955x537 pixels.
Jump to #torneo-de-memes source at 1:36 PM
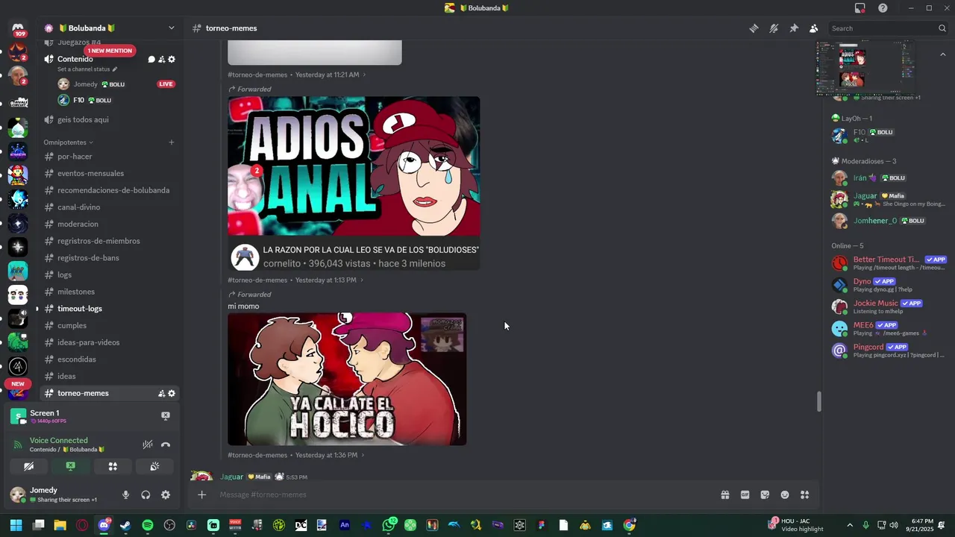[x=257, y=455]
